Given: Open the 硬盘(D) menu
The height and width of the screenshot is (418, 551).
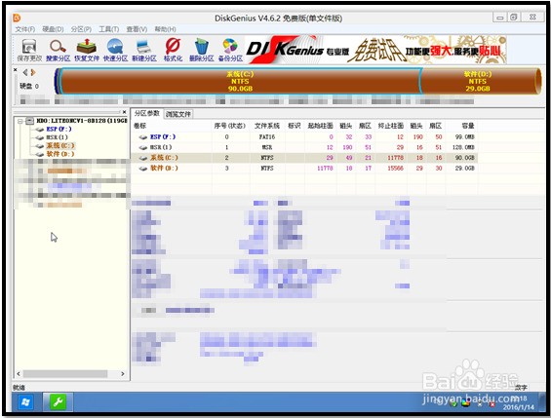Looking at the screenshot, I should point(53,29).
